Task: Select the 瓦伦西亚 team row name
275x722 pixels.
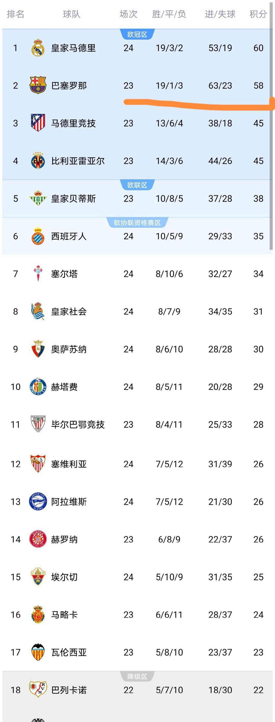Action: pyautogui.click(x=69, y=652)
